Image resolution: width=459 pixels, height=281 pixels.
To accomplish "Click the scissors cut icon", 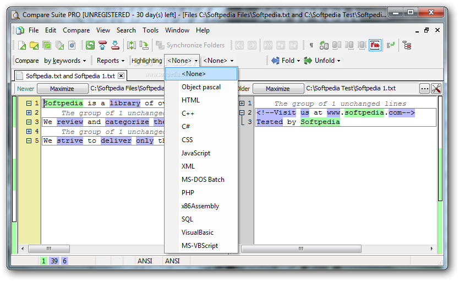I will click(x=268, y=45).
